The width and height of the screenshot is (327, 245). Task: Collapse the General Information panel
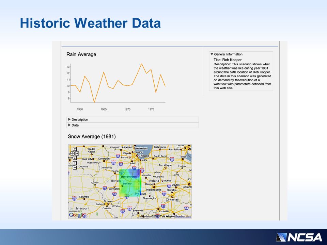[212, 54]
